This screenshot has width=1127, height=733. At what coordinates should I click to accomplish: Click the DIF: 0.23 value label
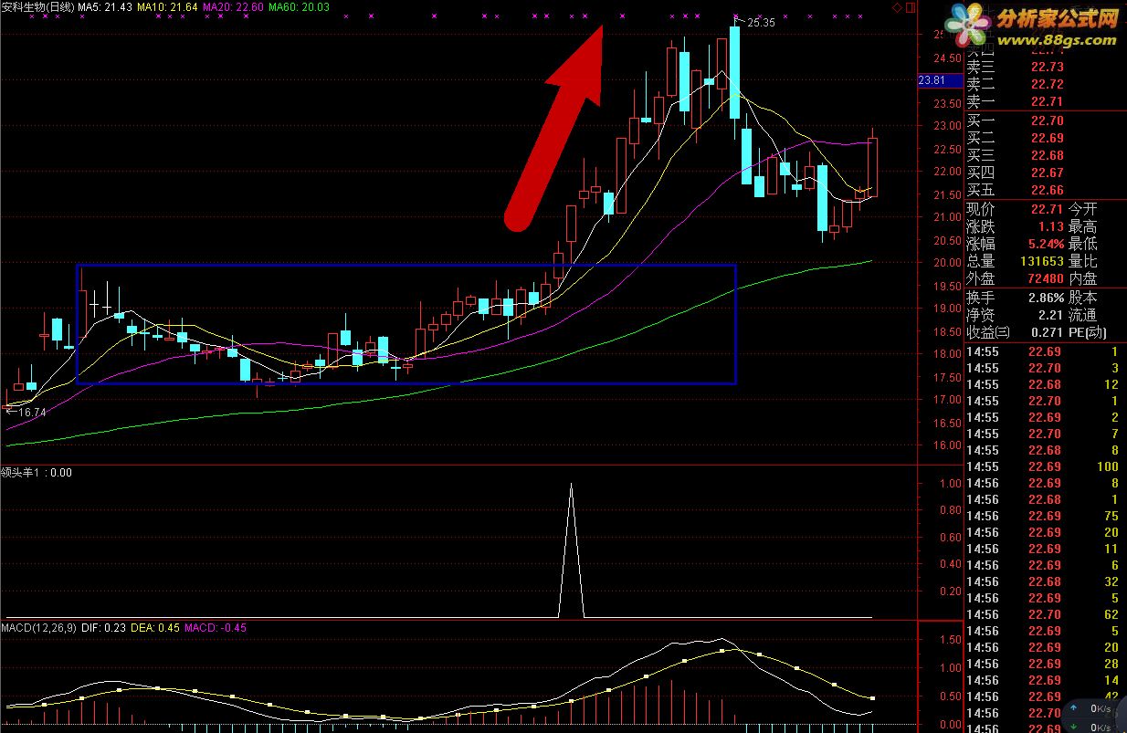tap(103, 628)
